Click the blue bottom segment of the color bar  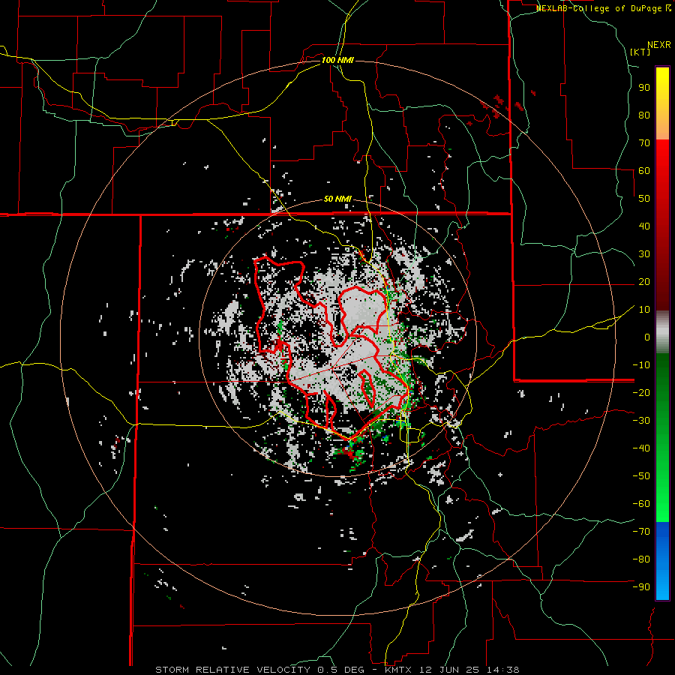coord(662,561)
